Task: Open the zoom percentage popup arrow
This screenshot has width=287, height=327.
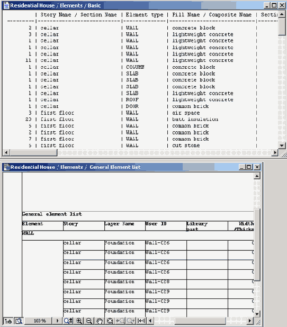Action: tap(57, 321)
